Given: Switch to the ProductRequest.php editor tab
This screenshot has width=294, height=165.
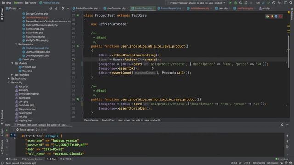Looking at the screenshot, I should point(170,8).
